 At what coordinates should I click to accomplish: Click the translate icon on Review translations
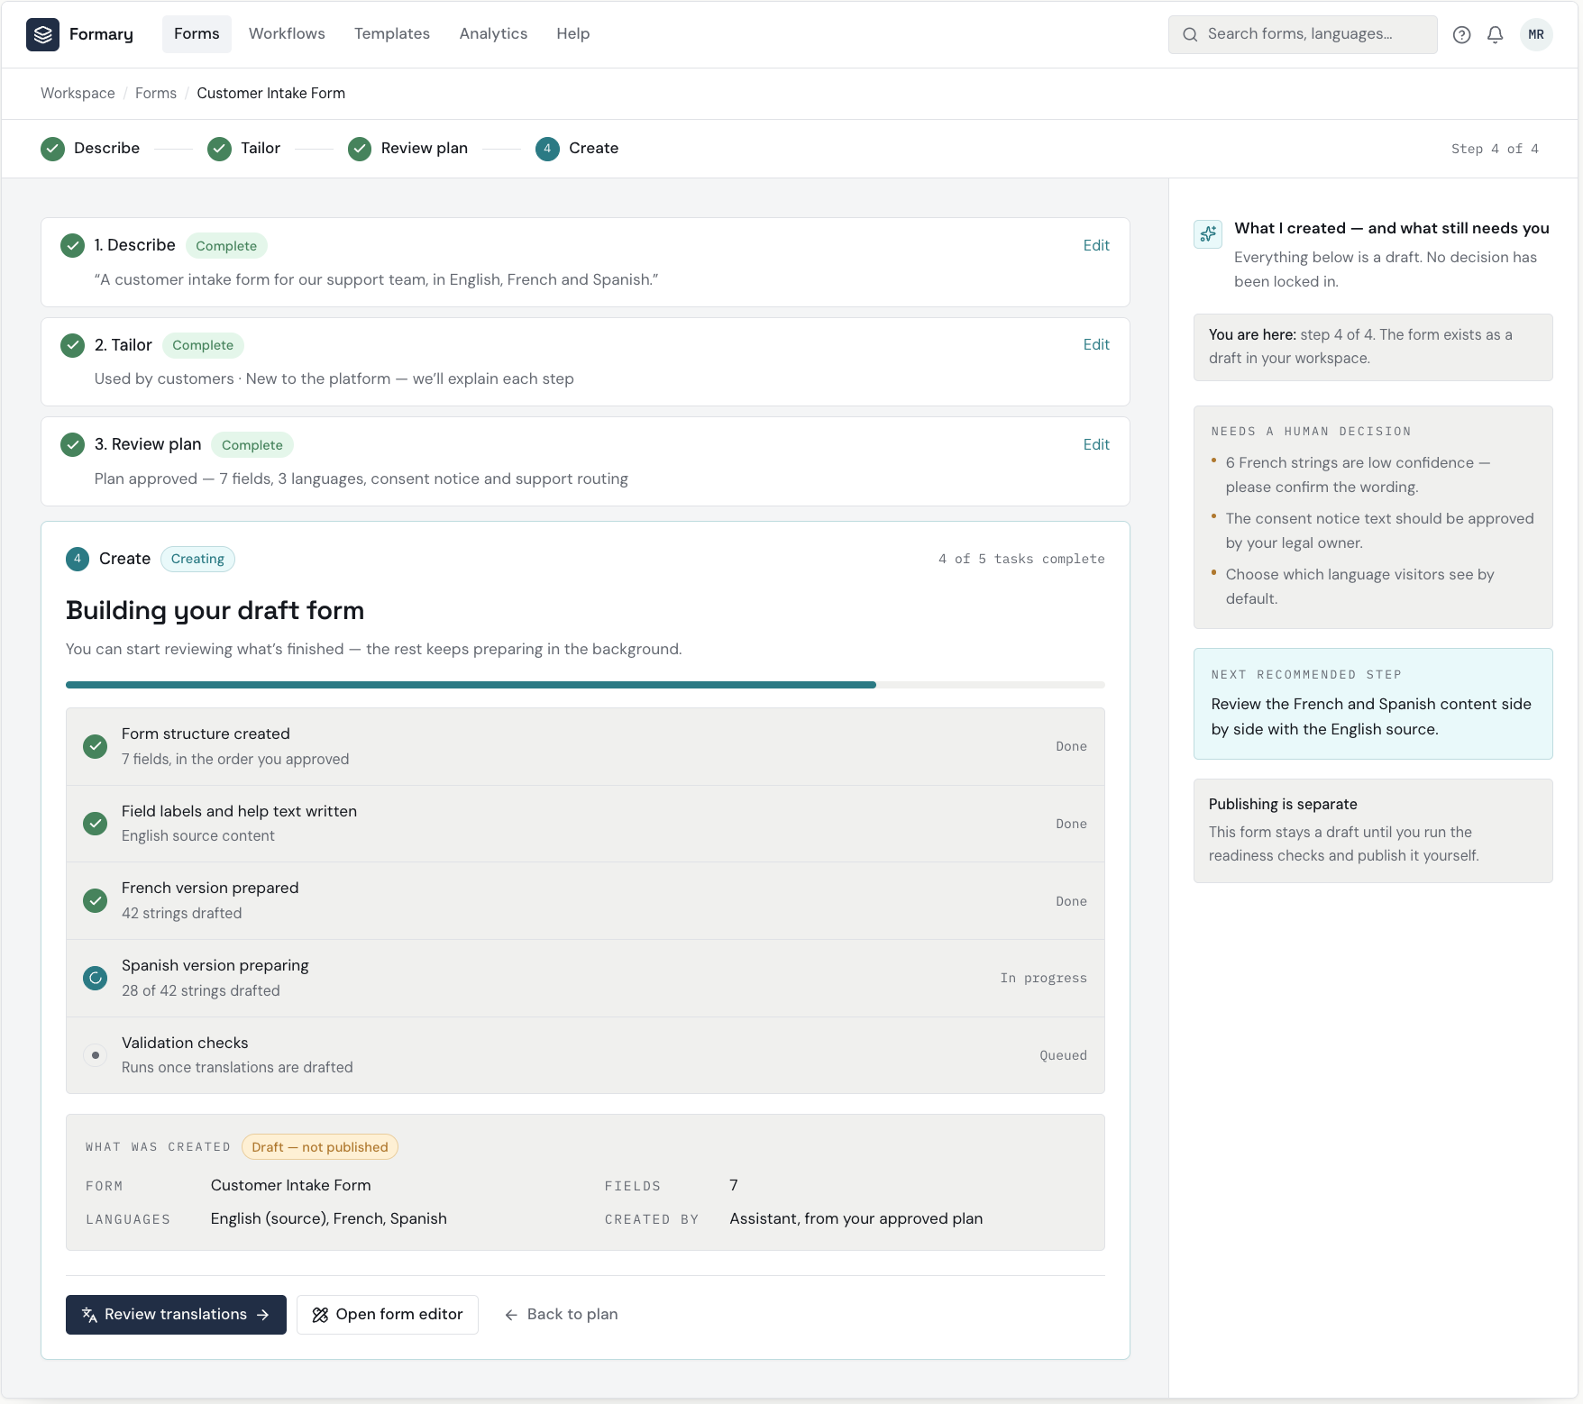pyautogui.click(x=89, y=1315)
